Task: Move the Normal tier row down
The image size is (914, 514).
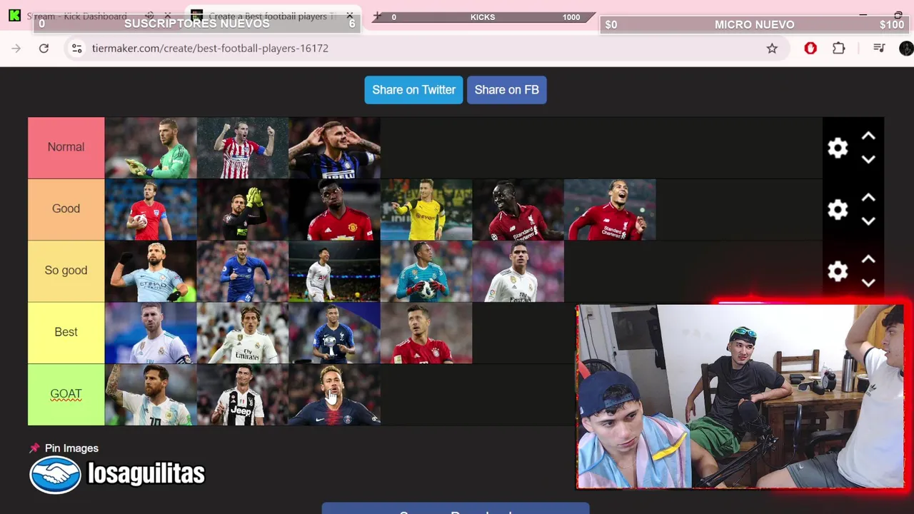Action: click(868, 160)
